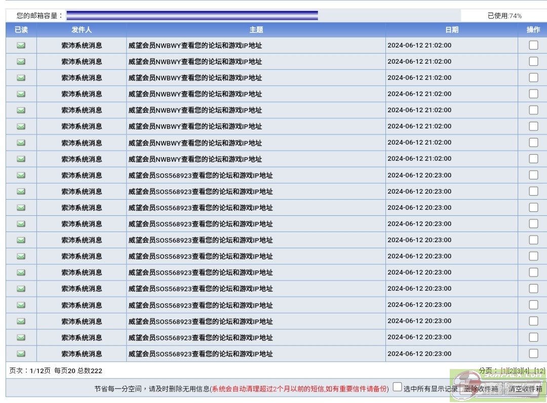Viewport: 547px width, 403px height.
Task: Tick the checkbox for the sixth NWBWY message
Action: [533, 126]
